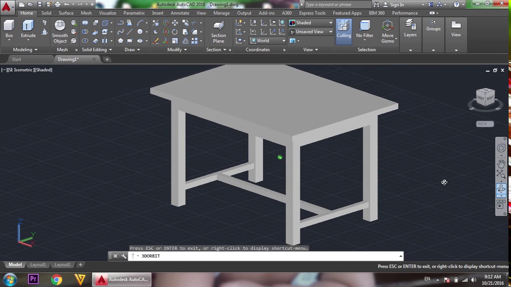
Task: Open the Unsaved View dropdown
Action: coord(311,31)
